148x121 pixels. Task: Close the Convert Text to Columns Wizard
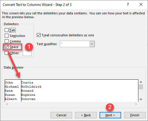141,4
